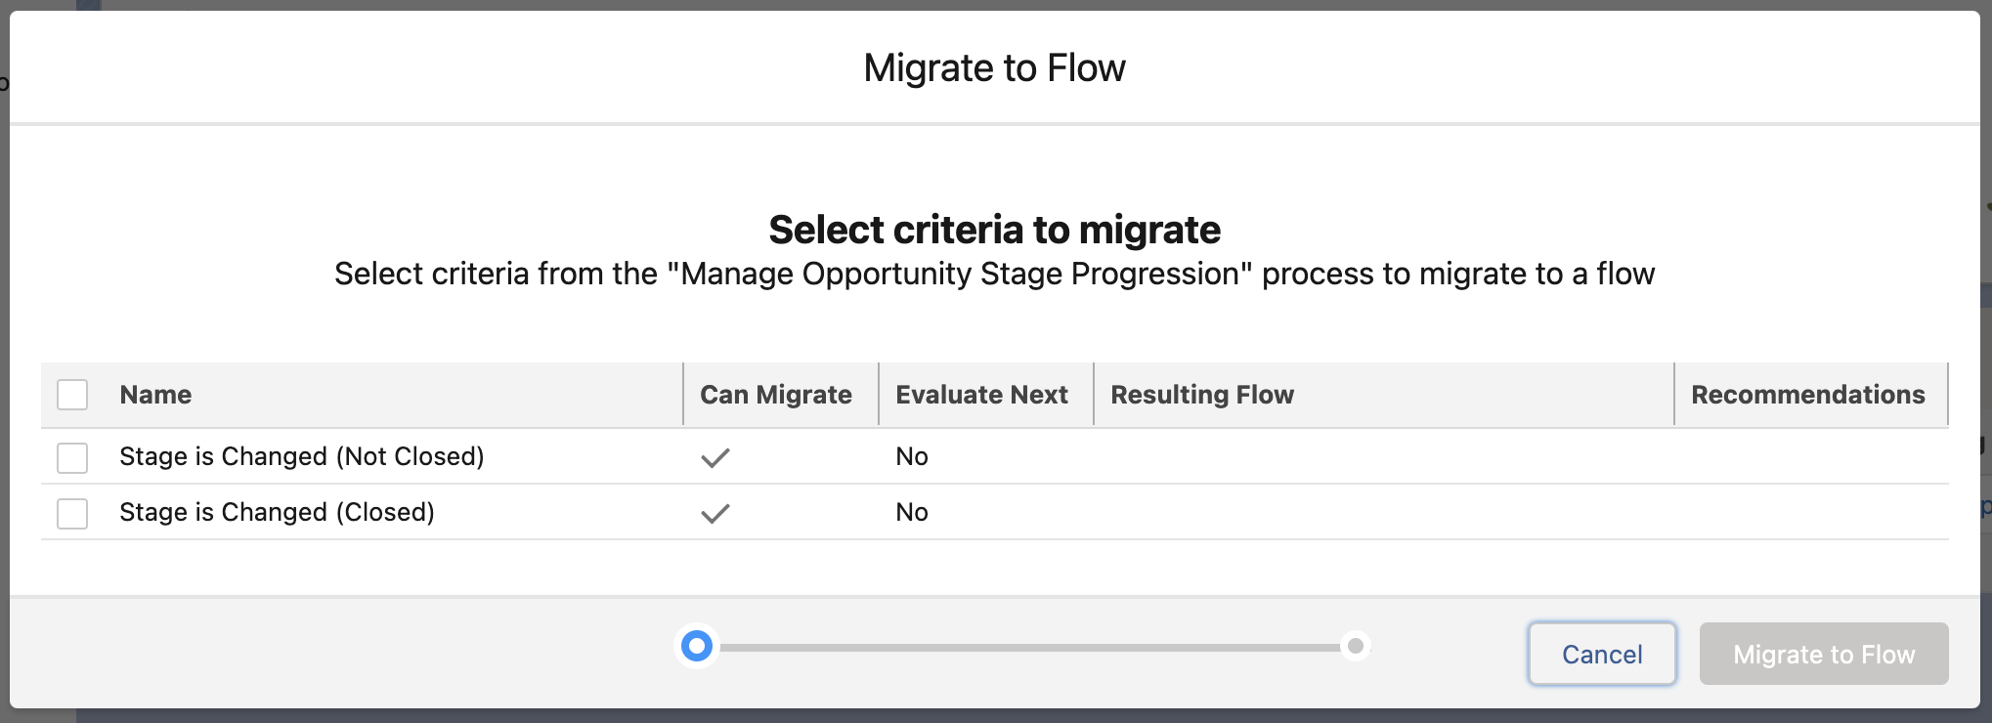Image resolution: width=1992 pixels, height=723 pixels.
Task: Click the 'Stage is Changed (Not Closed)' row name
Action: [302, 456]
